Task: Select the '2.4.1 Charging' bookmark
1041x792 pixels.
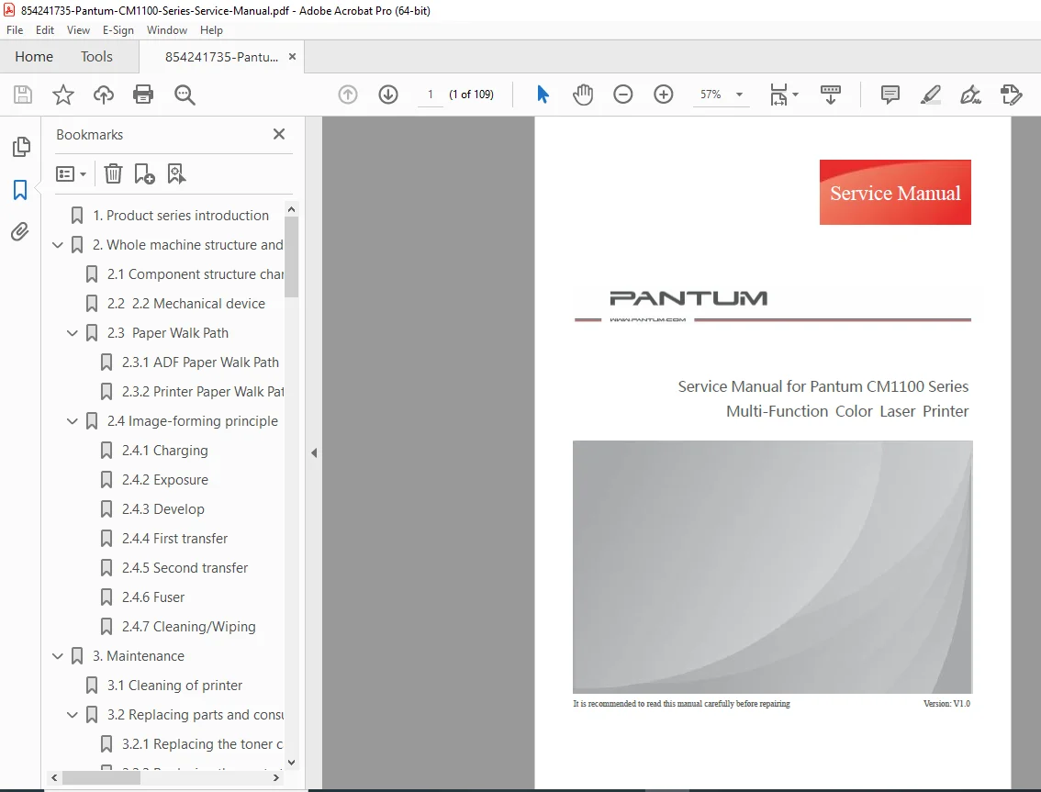Action: [164, 451]
